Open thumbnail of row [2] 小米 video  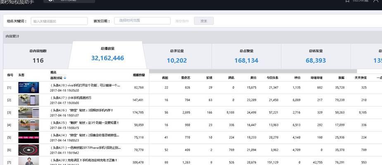point(28,100)
